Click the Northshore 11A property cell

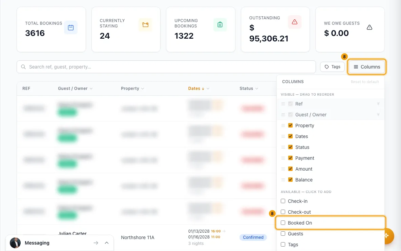(x=138, y=237)
